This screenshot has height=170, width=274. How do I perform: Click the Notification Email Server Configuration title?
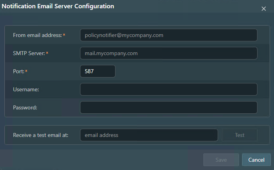(58, 6)
